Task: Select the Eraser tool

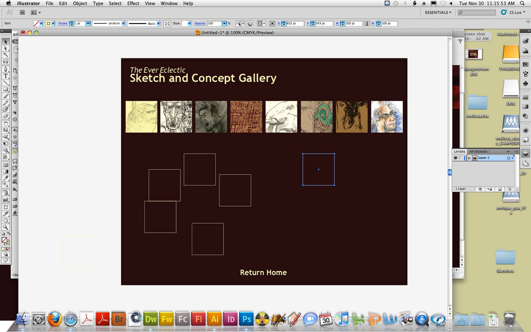Action: click(x=6, y=116)
